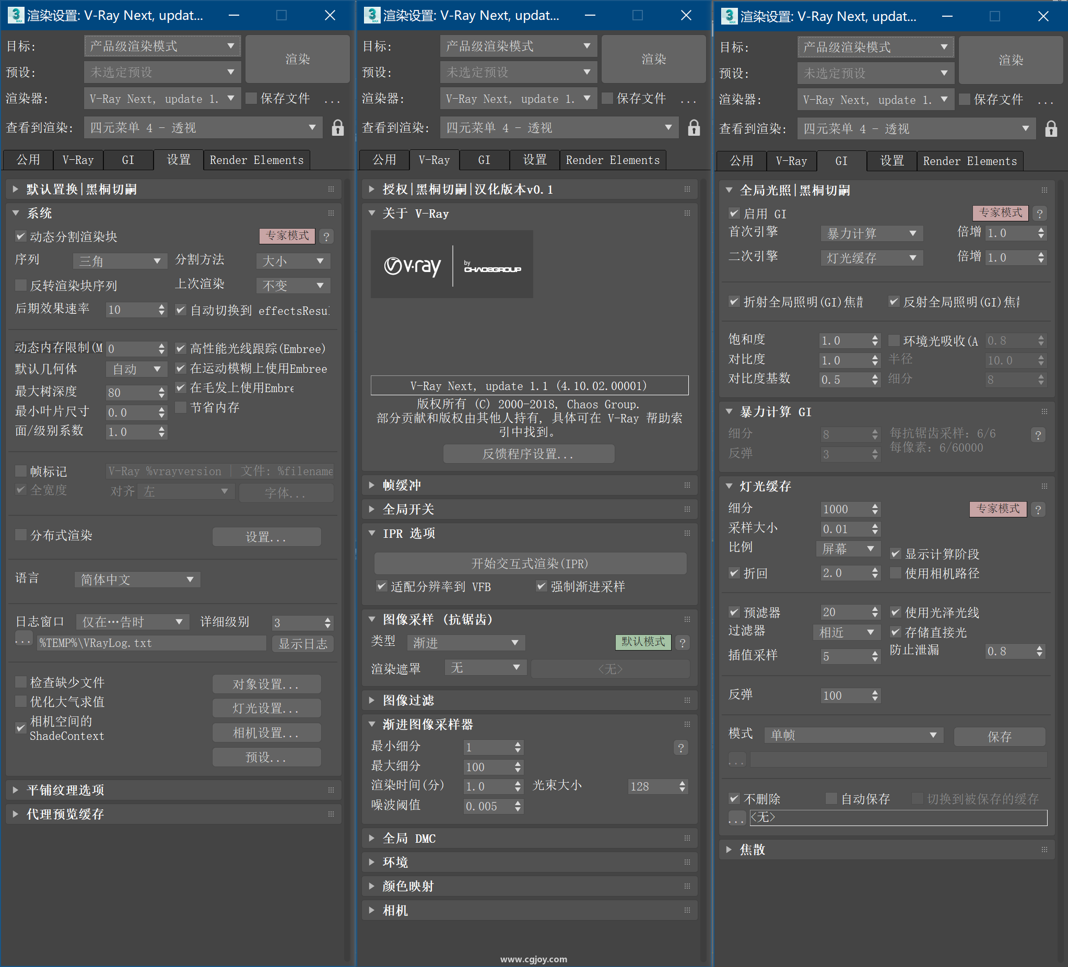Click 反馈程序设置... button
This screenshot has height=967, width=1068.
click(x=528, y=454)
